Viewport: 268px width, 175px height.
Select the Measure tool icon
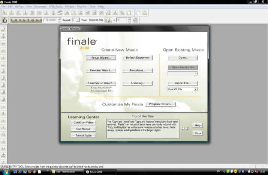(x=39, y=13)
